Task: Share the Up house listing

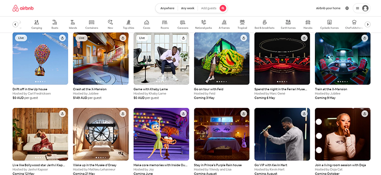Action: point(63,38)
